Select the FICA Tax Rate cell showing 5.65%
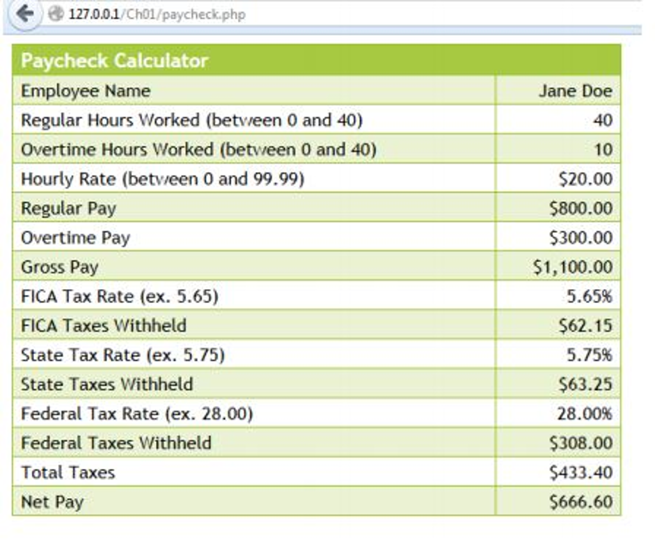The image size is (655, 557). (x=593, y=296)
